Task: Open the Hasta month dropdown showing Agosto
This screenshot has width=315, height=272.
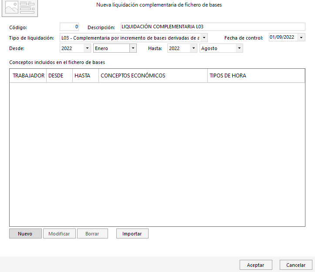Action: click(x=239, y=48)
